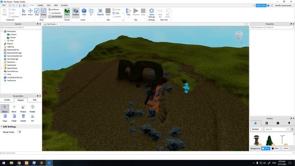Viewport: 295px width, 166px height.
Task: Open the FILE menu
Action: click(4, 5)
